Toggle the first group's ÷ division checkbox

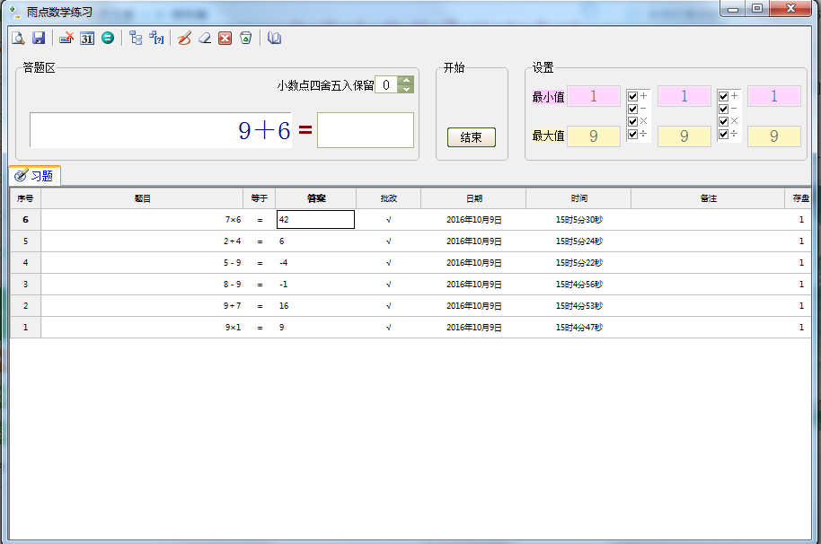click(x=633, y=134)
